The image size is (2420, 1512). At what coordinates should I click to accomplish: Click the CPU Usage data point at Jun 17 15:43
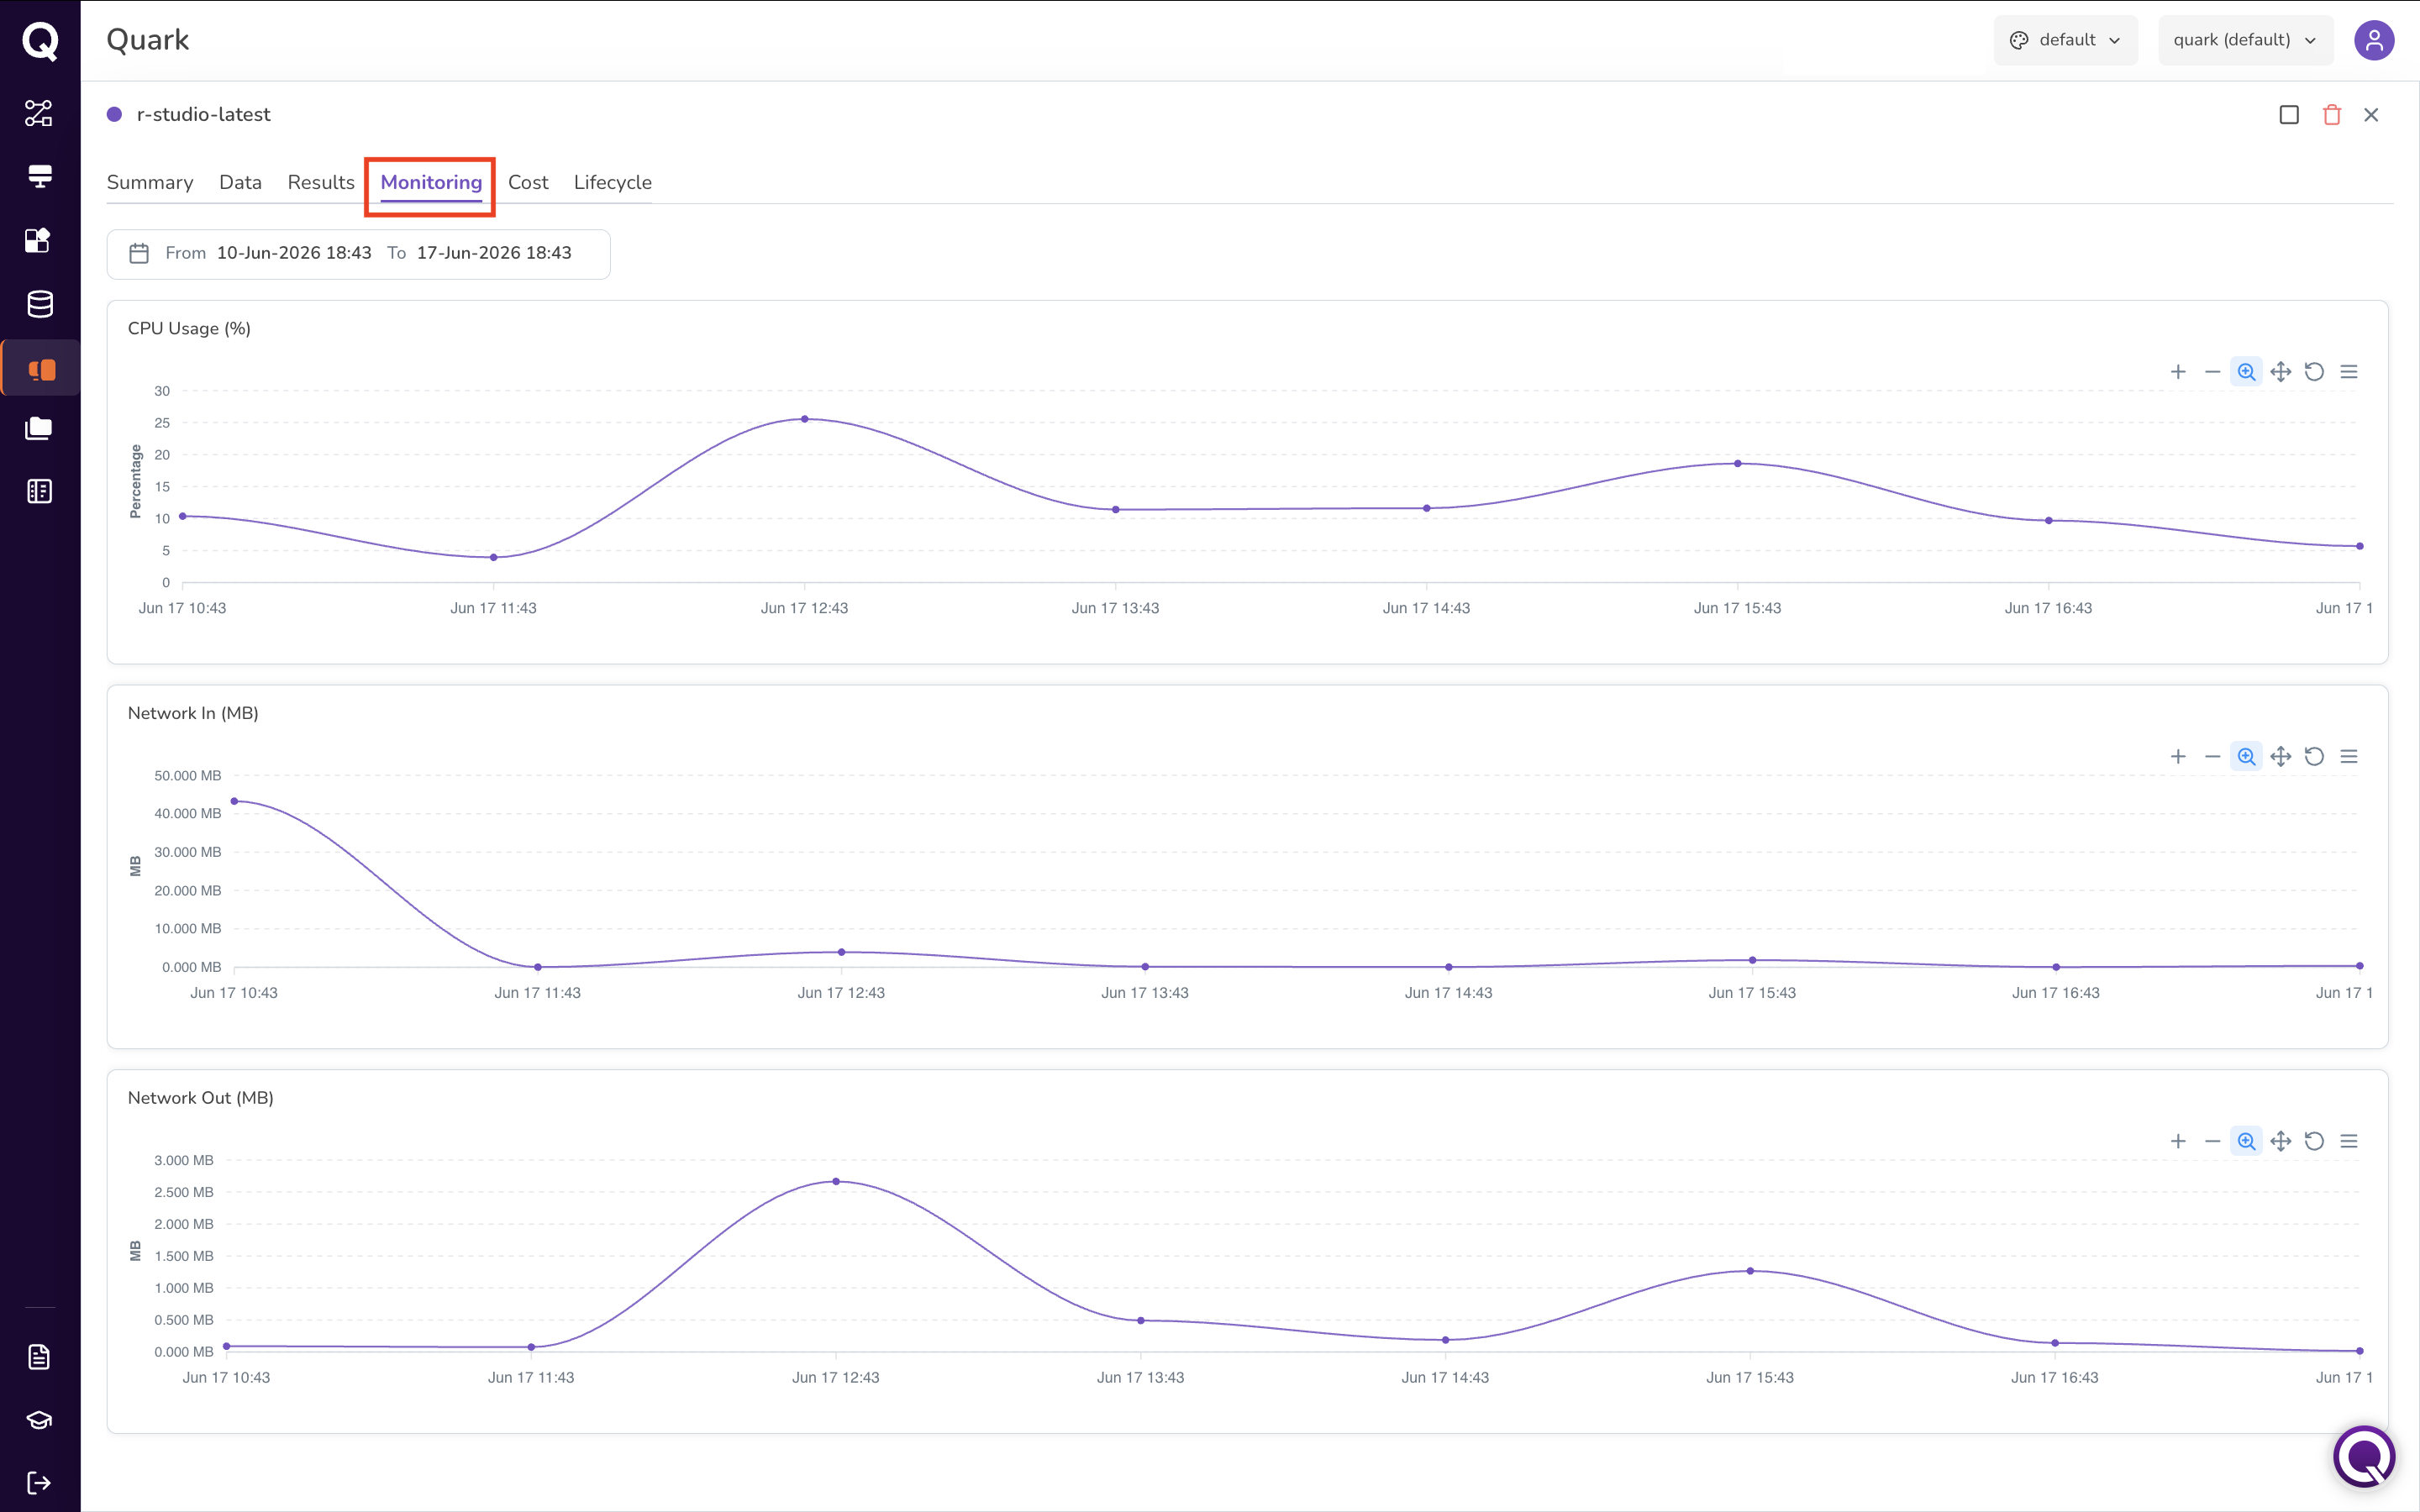click(x=1738, y=464)
